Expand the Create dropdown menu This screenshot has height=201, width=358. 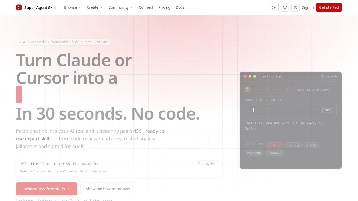[x=95, y=7]
